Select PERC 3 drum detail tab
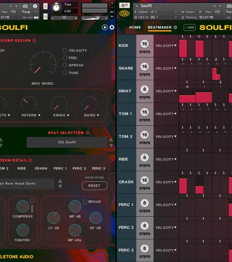The width and height of the screenshot is (232, 262). point(98,168)
